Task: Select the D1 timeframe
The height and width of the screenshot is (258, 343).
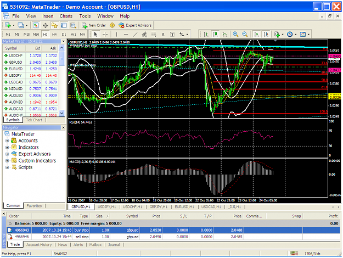Action: point(64,35)
